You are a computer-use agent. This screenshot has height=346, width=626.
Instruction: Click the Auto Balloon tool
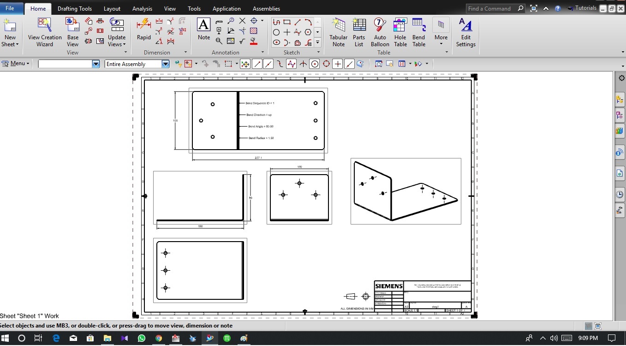point(380,32)
